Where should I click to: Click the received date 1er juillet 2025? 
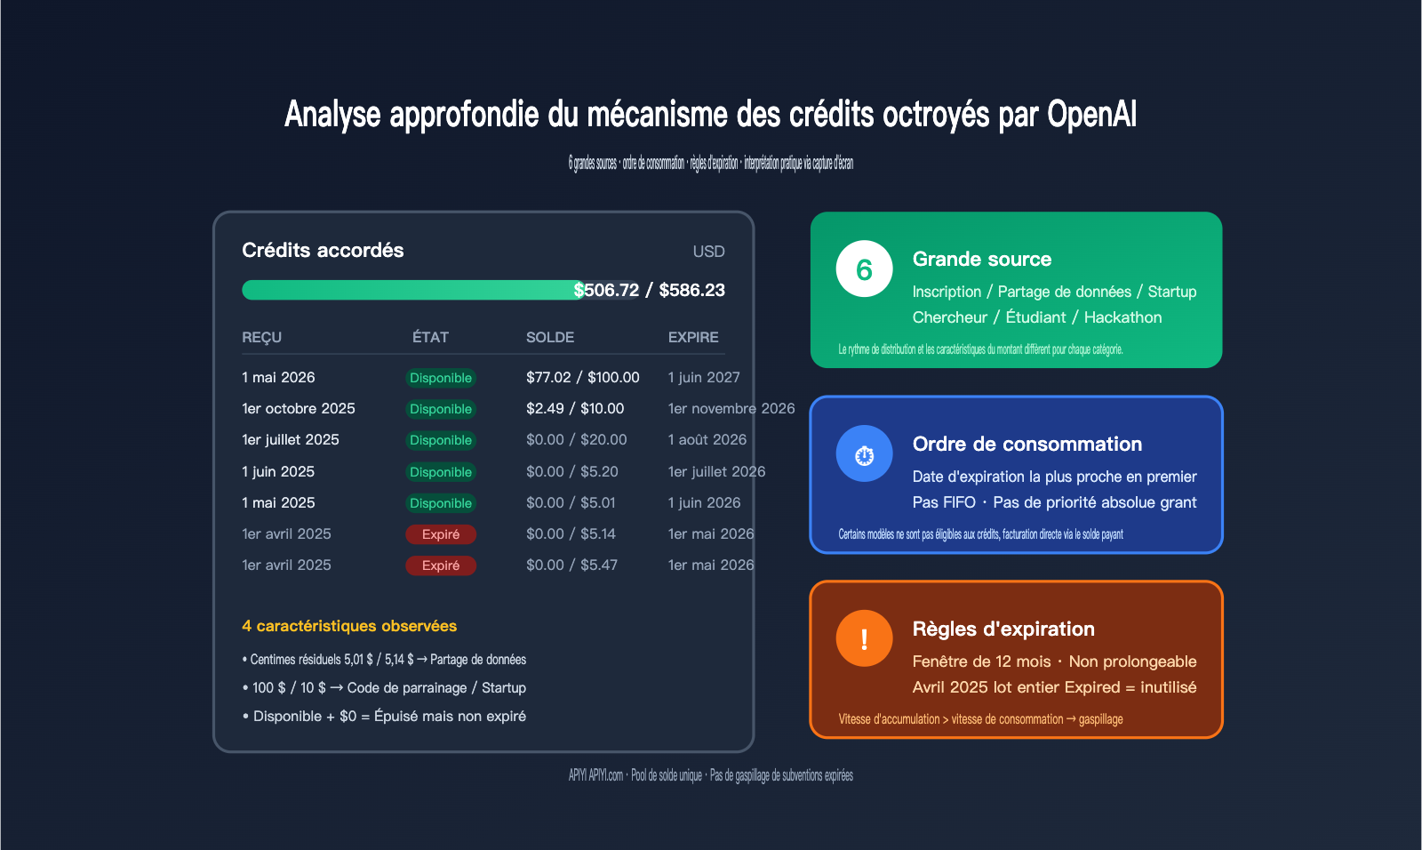click(291, 439)
